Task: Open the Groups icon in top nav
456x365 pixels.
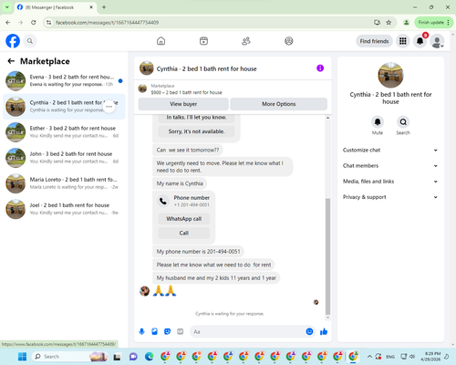Action: point(289,41)
